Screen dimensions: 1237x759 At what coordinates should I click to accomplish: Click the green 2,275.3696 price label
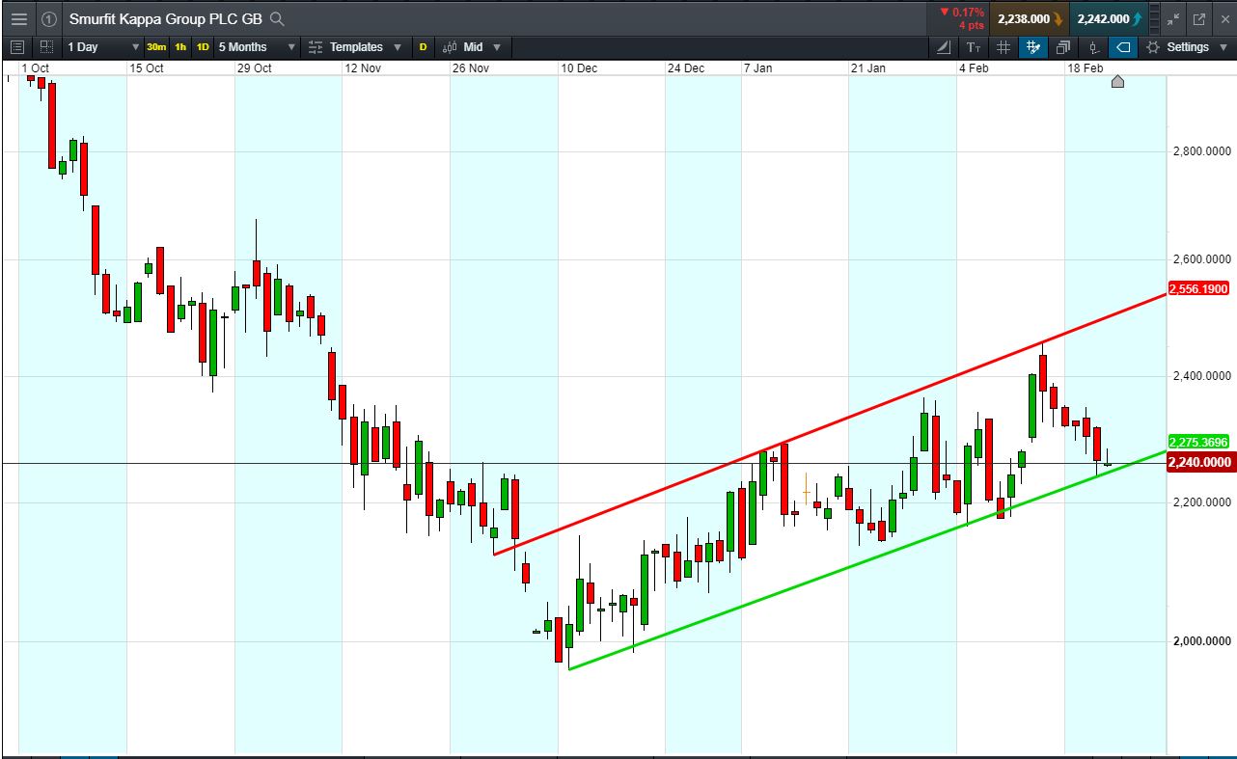coord(1200,443)
